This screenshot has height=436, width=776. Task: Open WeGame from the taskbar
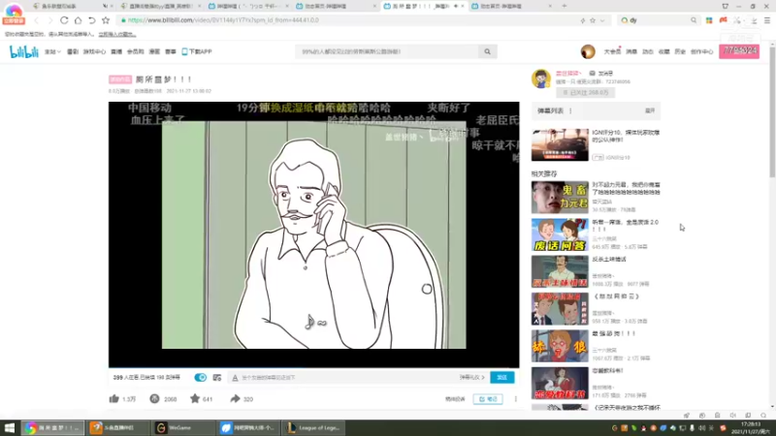click(x=182, y=427)
